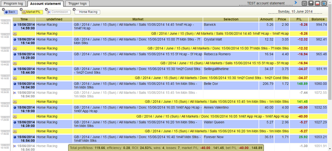Image resolution: width=332 pixels, height=151 pixels.
Task: Click the 4.40 price cell
Action: click(282, 56)
